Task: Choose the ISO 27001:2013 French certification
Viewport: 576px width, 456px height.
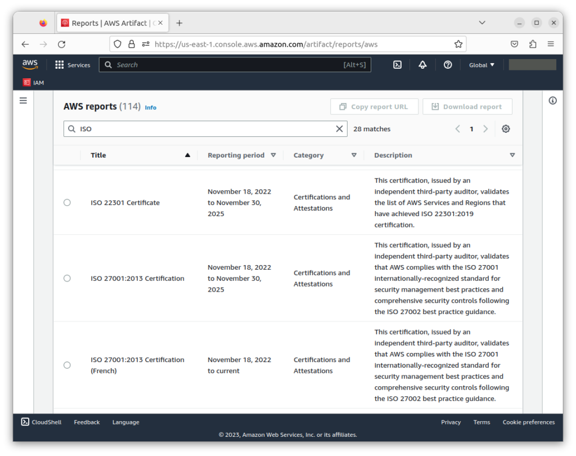Action: pos(67,365)
